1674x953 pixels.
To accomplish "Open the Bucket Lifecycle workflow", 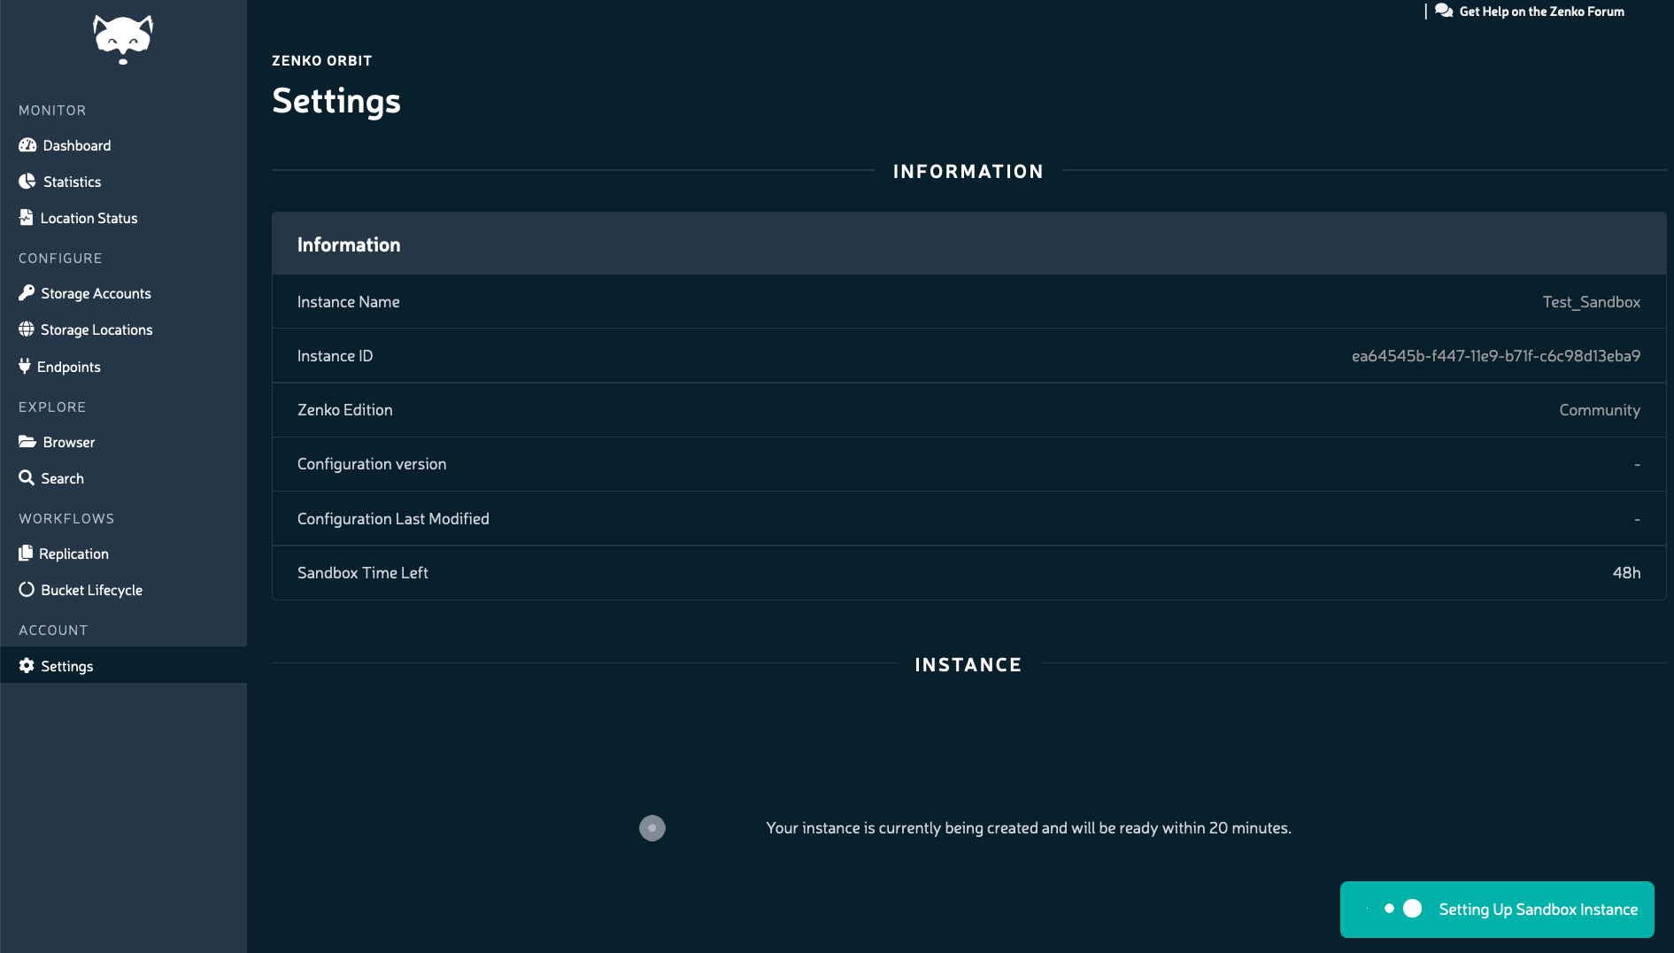I will (x=90, y=590).
